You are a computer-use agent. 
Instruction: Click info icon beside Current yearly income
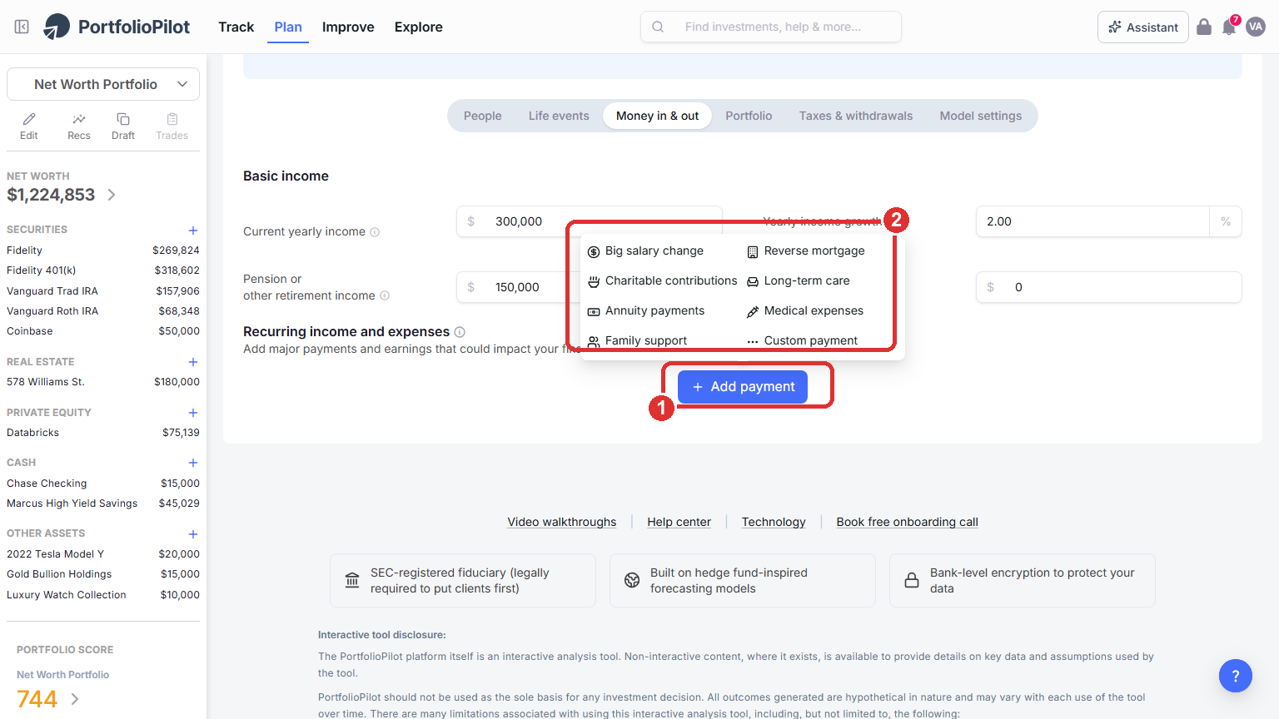[x=375, y=232]
